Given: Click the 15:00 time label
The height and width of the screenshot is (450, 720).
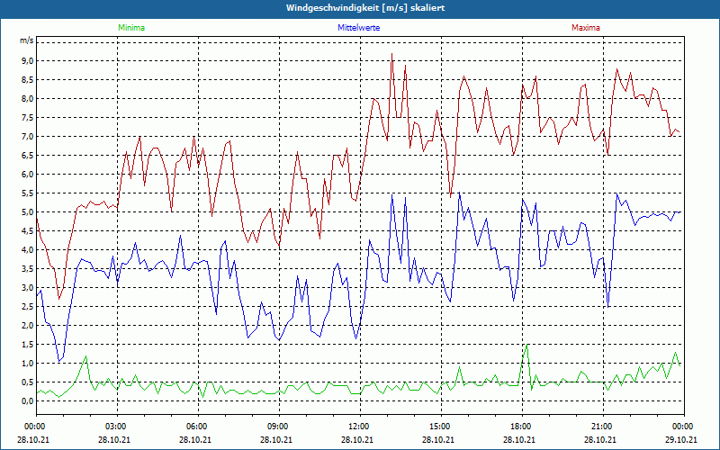Looking at the screenshot, I should pyautogui.click(x=441, y=427).
